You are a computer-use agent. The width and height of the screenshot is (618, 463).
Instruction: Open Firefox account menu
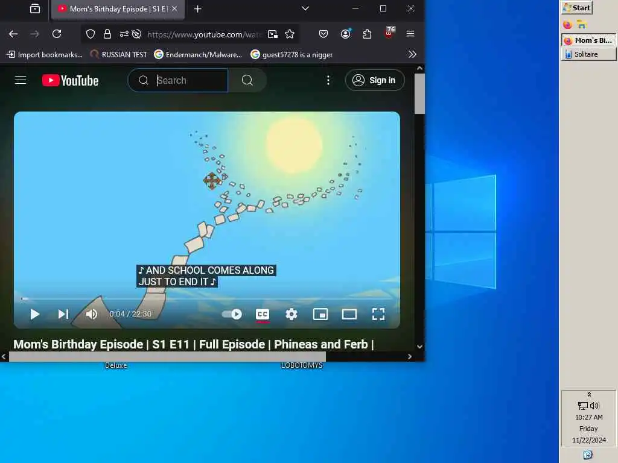pyautogui.click(x=346, y=34)
